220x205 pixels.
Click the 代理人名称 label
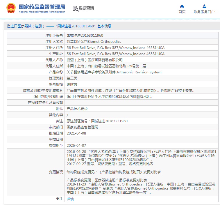click(x=54, y=60)
